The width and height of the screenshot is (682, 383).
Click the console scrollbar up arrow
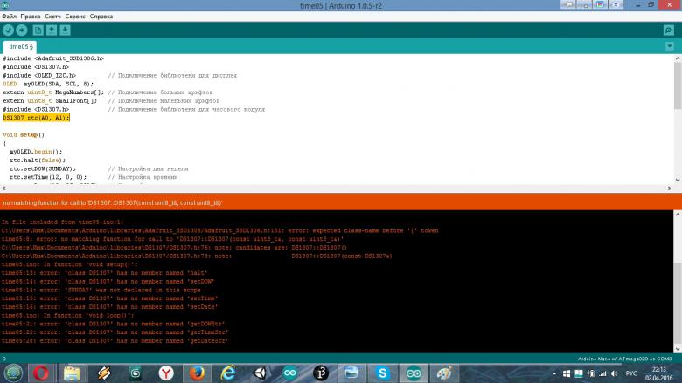tap(678, 215)
